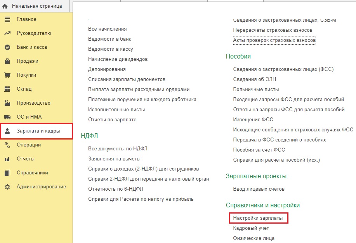Select the Покупки section
356x243 pixels.
coord(36,75)
